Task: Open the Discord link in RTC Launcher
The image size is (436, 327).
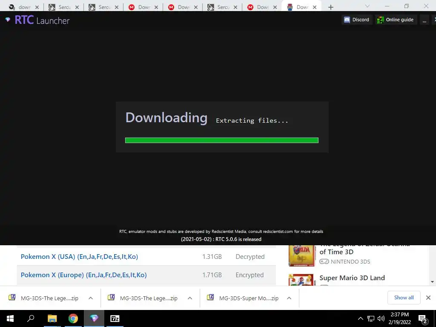Action: tap(357, 20)
